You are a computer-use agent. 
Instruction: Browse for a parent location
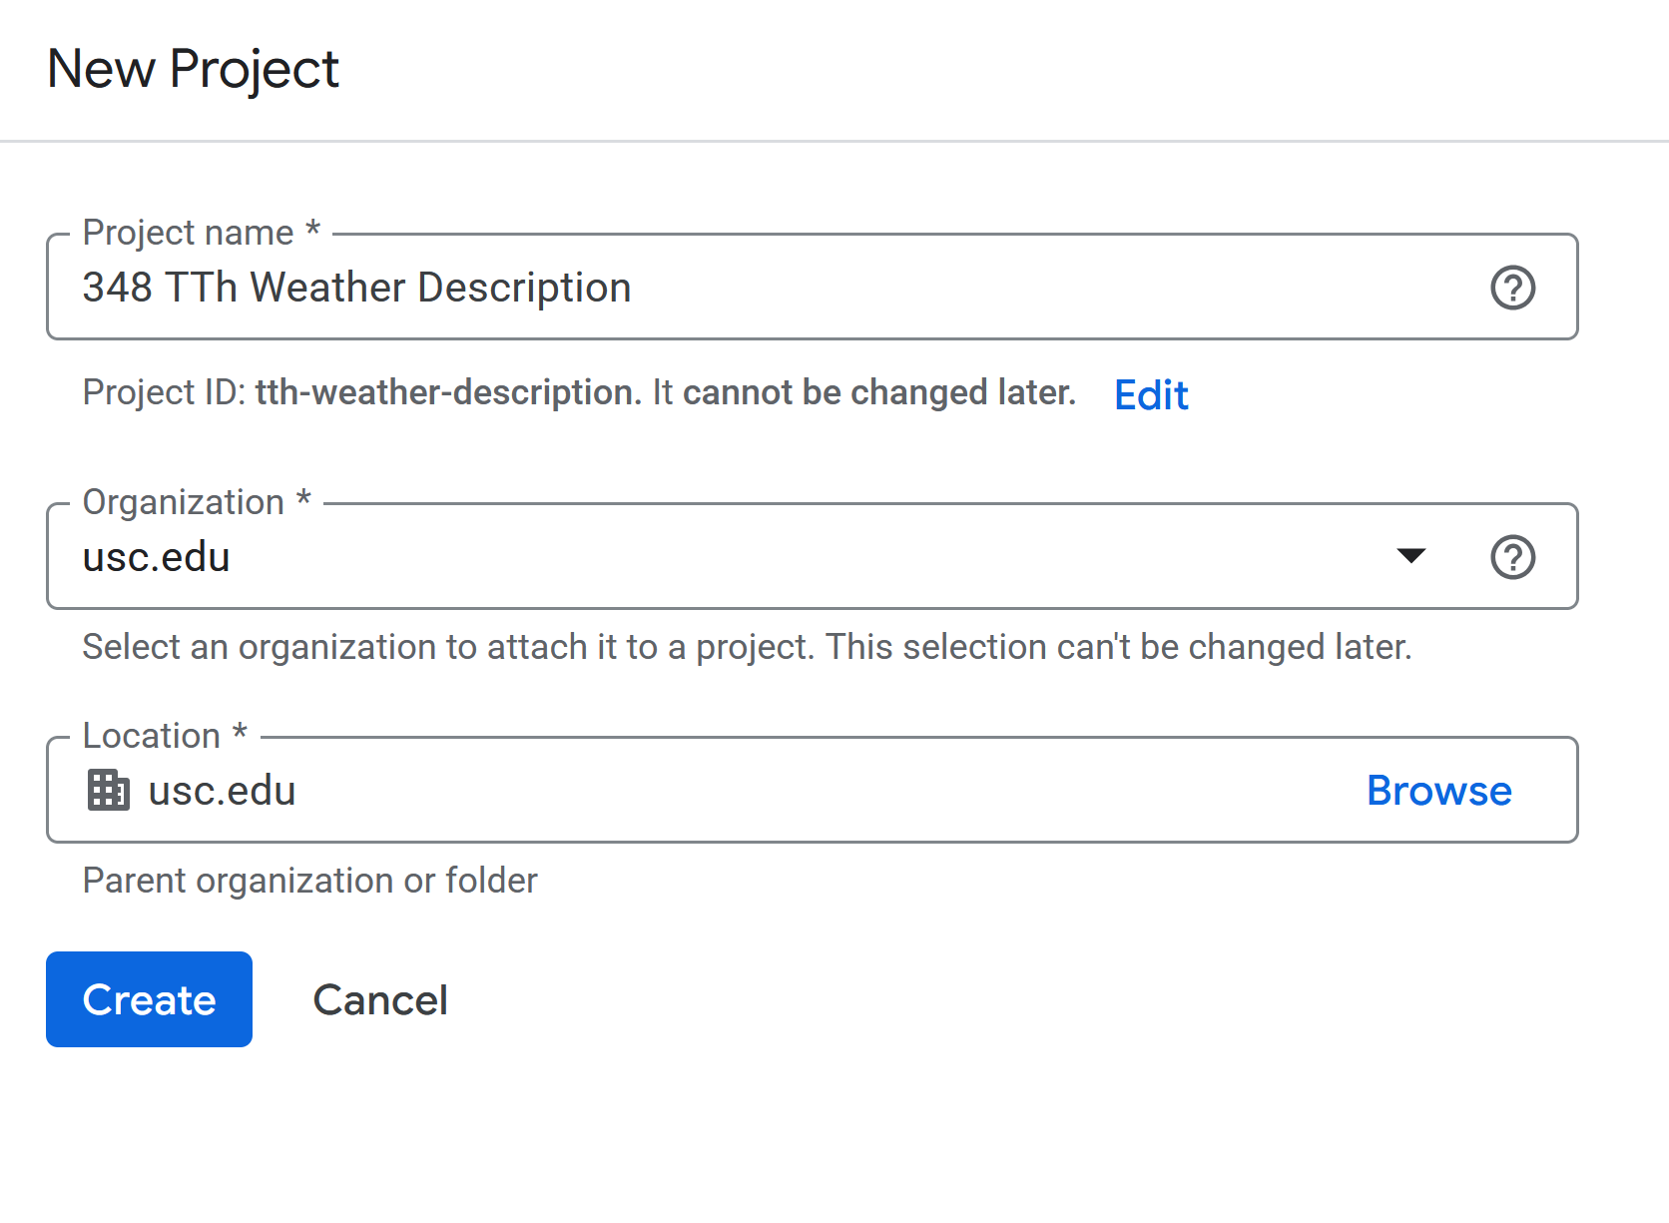coord(1438,791)
